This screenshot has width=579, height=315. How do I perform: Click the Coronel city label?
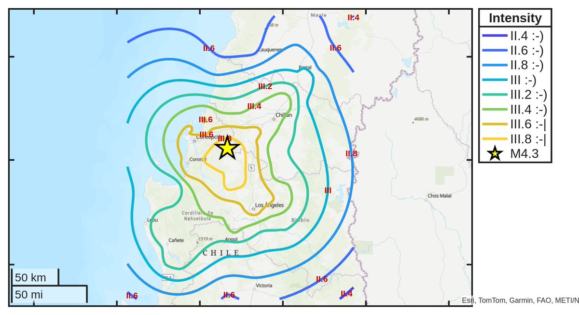197,159
